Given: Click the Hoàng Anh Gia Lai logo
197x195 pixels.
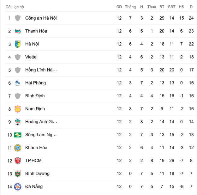Looking at the screenshot, I should 18,122.
